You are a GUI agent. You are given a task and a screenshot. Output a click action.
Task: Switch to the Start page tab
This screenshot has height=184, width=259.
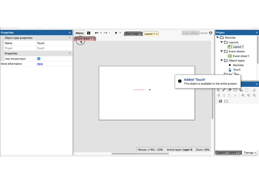click(x=133, y=34)
